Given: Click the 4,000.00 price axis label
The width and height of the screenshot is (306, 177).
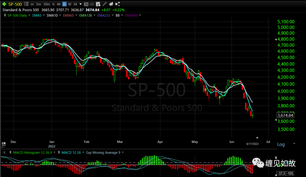Looking at the screenshot, I should pyautogui.click(x=286, y=91).
